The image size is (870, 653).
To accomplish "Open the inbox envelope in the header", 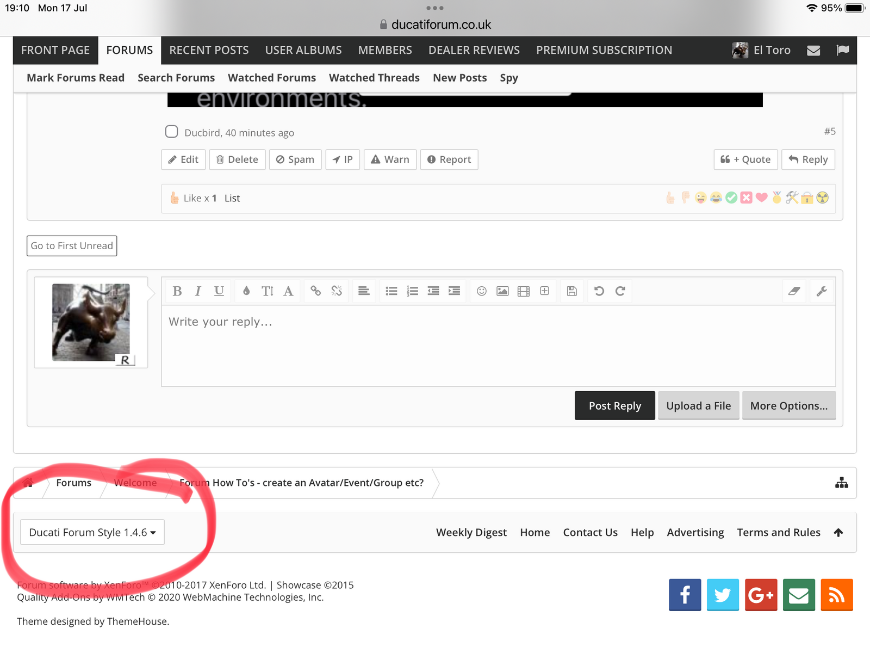I will (813, 51).
